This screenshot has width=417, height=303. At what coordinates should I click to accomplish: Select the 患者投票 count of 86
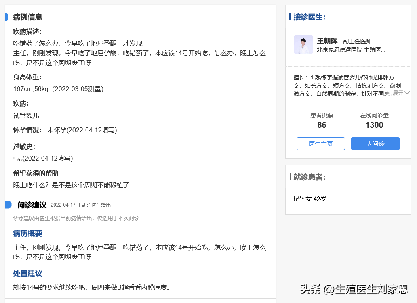point(322,125)
